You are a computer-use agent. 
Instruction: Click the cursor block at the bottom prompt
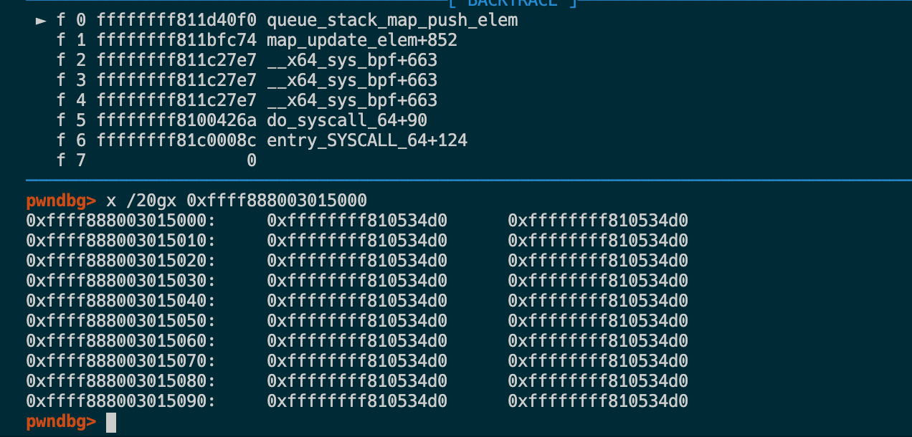click(x=110, y=422)
